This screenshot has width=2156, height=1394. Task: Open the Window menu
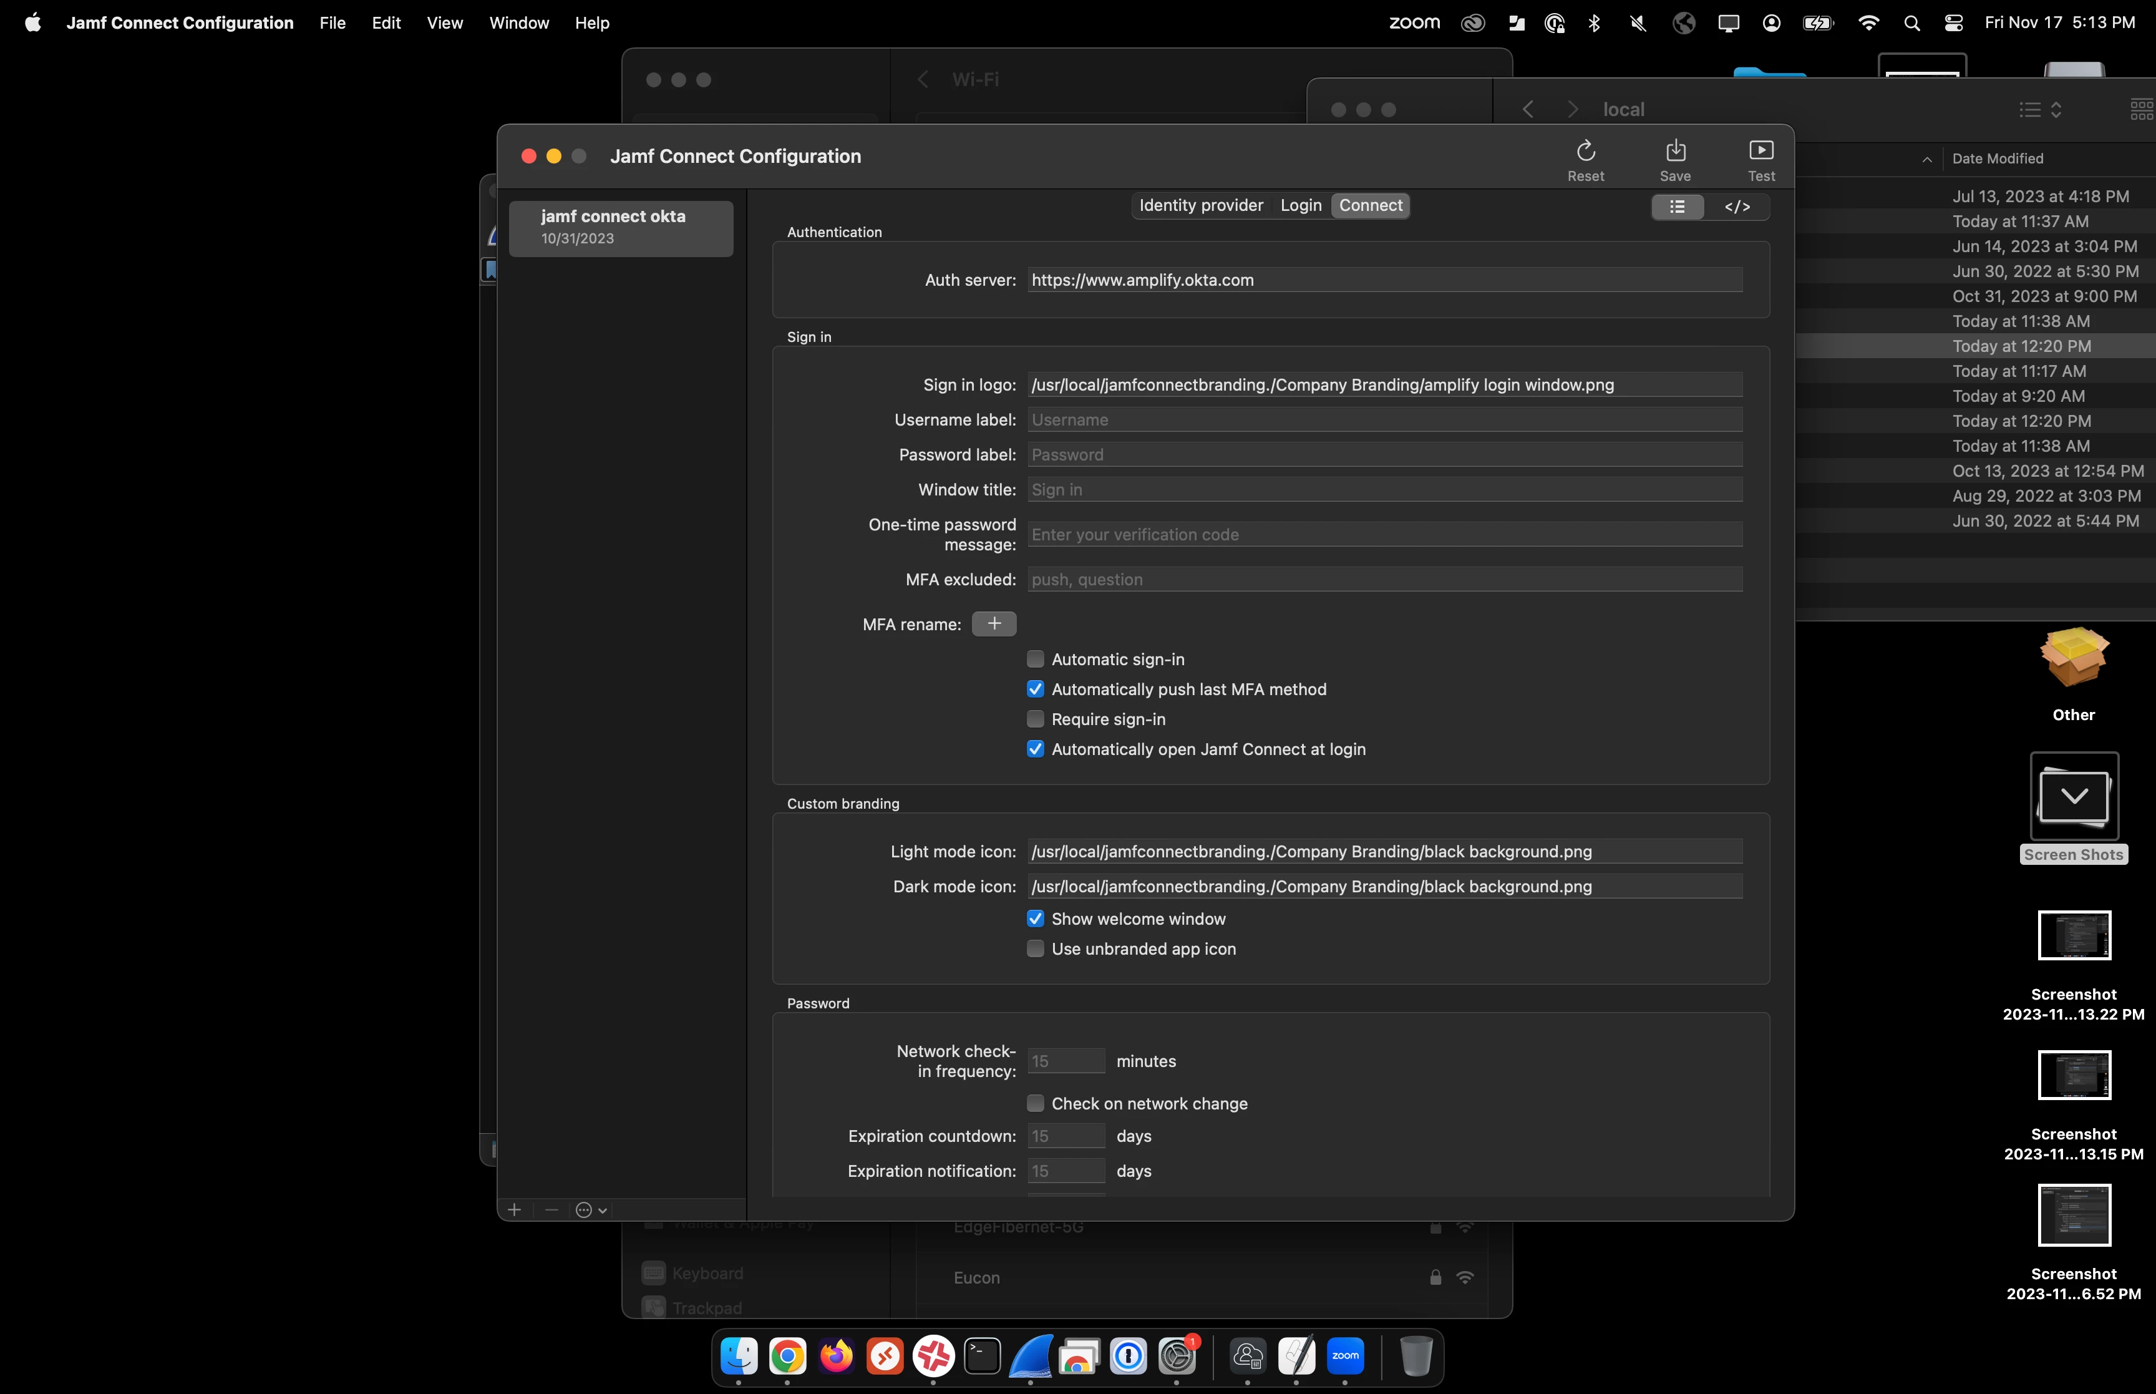[518, 22]
